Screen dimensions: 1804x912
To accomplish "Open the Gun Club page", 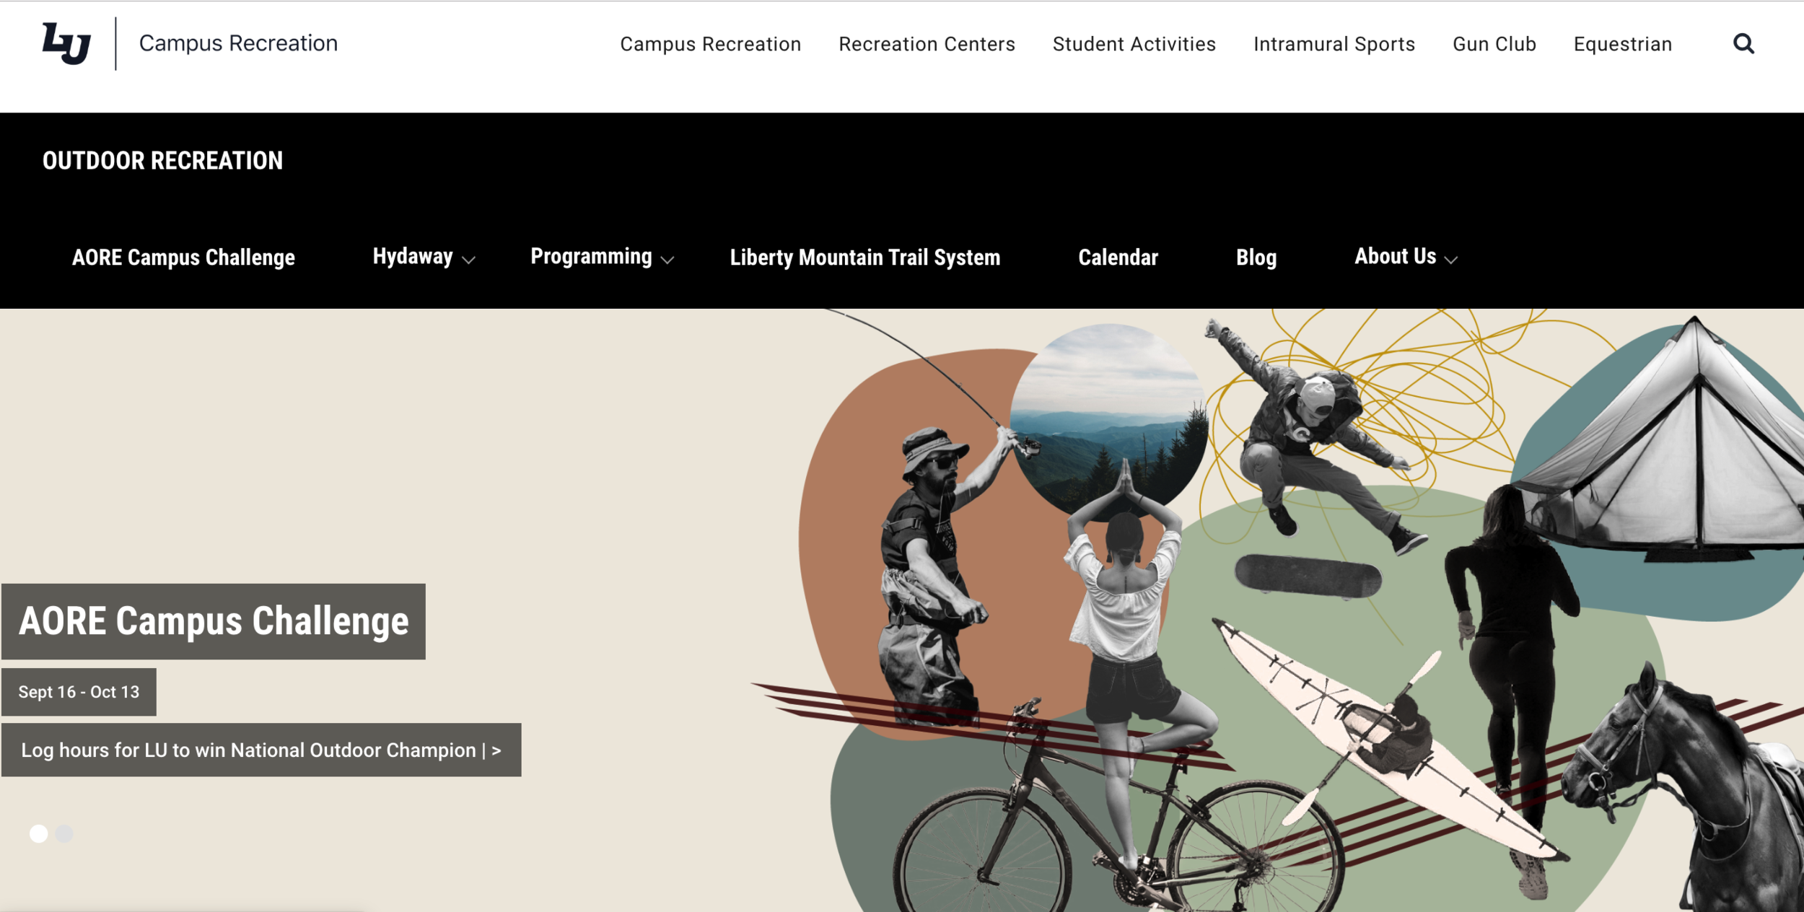I will point(1494,44).
